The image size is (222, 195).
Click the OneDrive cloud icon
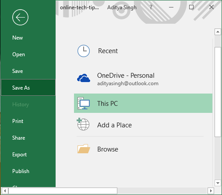coord(84,78)
